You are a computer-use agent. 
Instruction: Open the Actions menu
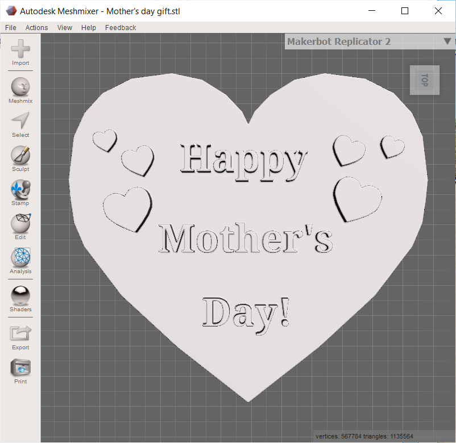[36, 27]
